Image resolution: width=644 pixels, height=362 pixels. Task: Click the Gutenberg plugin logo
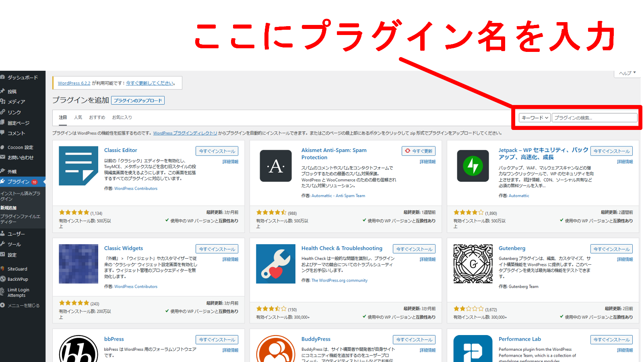pyautogui.click(x=473, y=264)
